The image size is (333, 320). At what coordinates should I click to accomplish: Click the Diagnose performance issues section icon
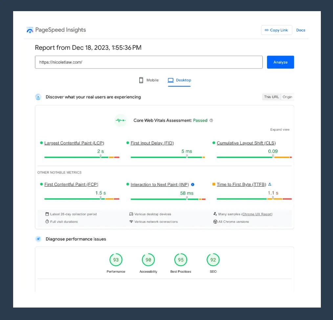click(x=38, y=239)
